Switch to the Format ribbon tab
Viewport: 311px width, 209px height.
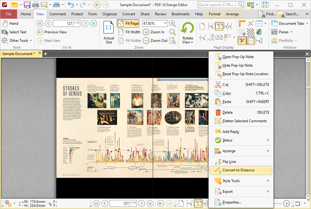tap(214, 14)
